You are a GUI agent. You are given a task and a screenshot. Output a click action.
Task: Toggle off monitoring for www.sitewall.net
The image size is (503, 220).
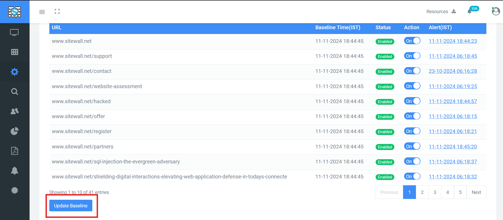coord(412,41)
